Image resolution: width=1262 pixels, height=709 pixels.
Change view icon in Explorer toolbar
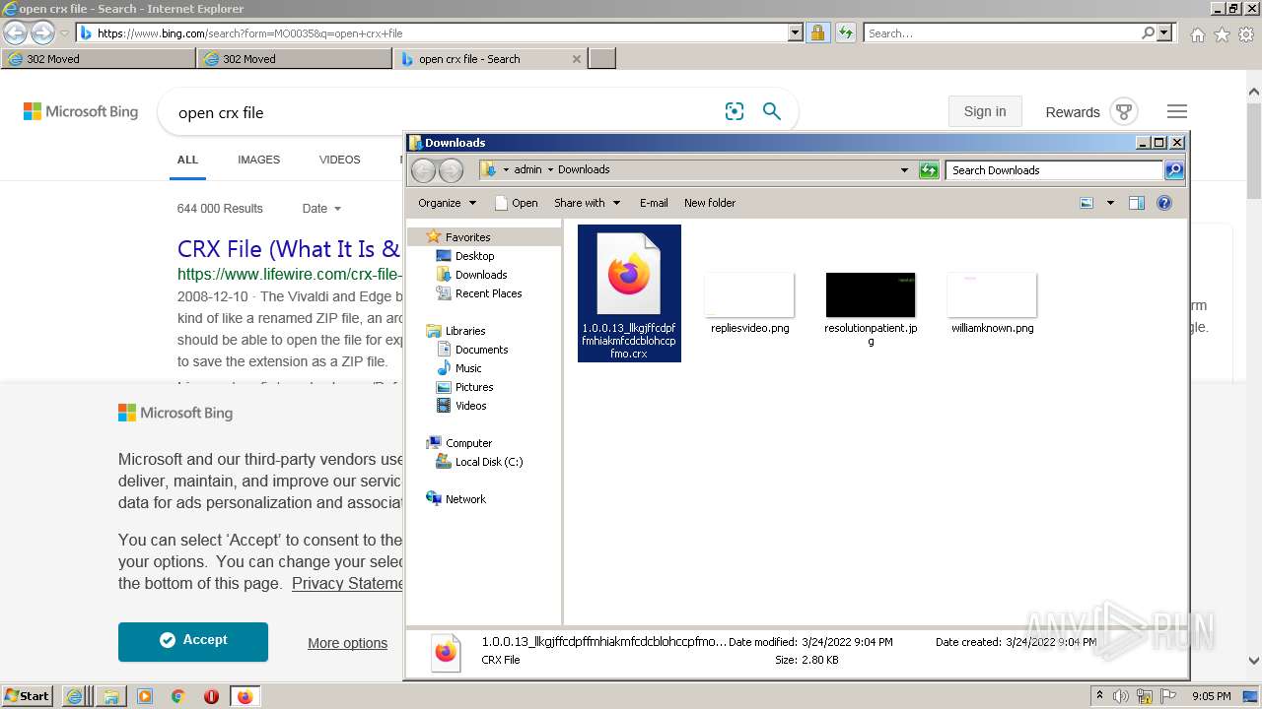(x=1087, y=203)
